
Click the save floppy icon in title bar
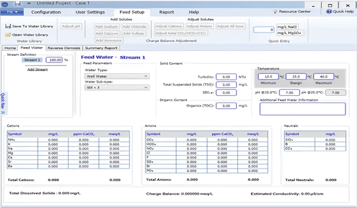(x=18, y=3)
